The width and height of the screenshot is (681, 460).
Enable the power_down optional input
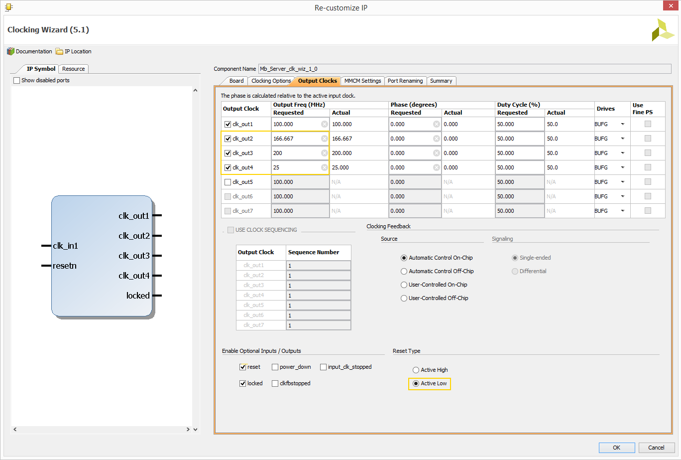[275, 367]
